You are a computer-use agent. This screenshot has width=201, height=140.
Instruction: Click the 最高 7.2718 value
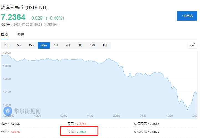[82, 124]
